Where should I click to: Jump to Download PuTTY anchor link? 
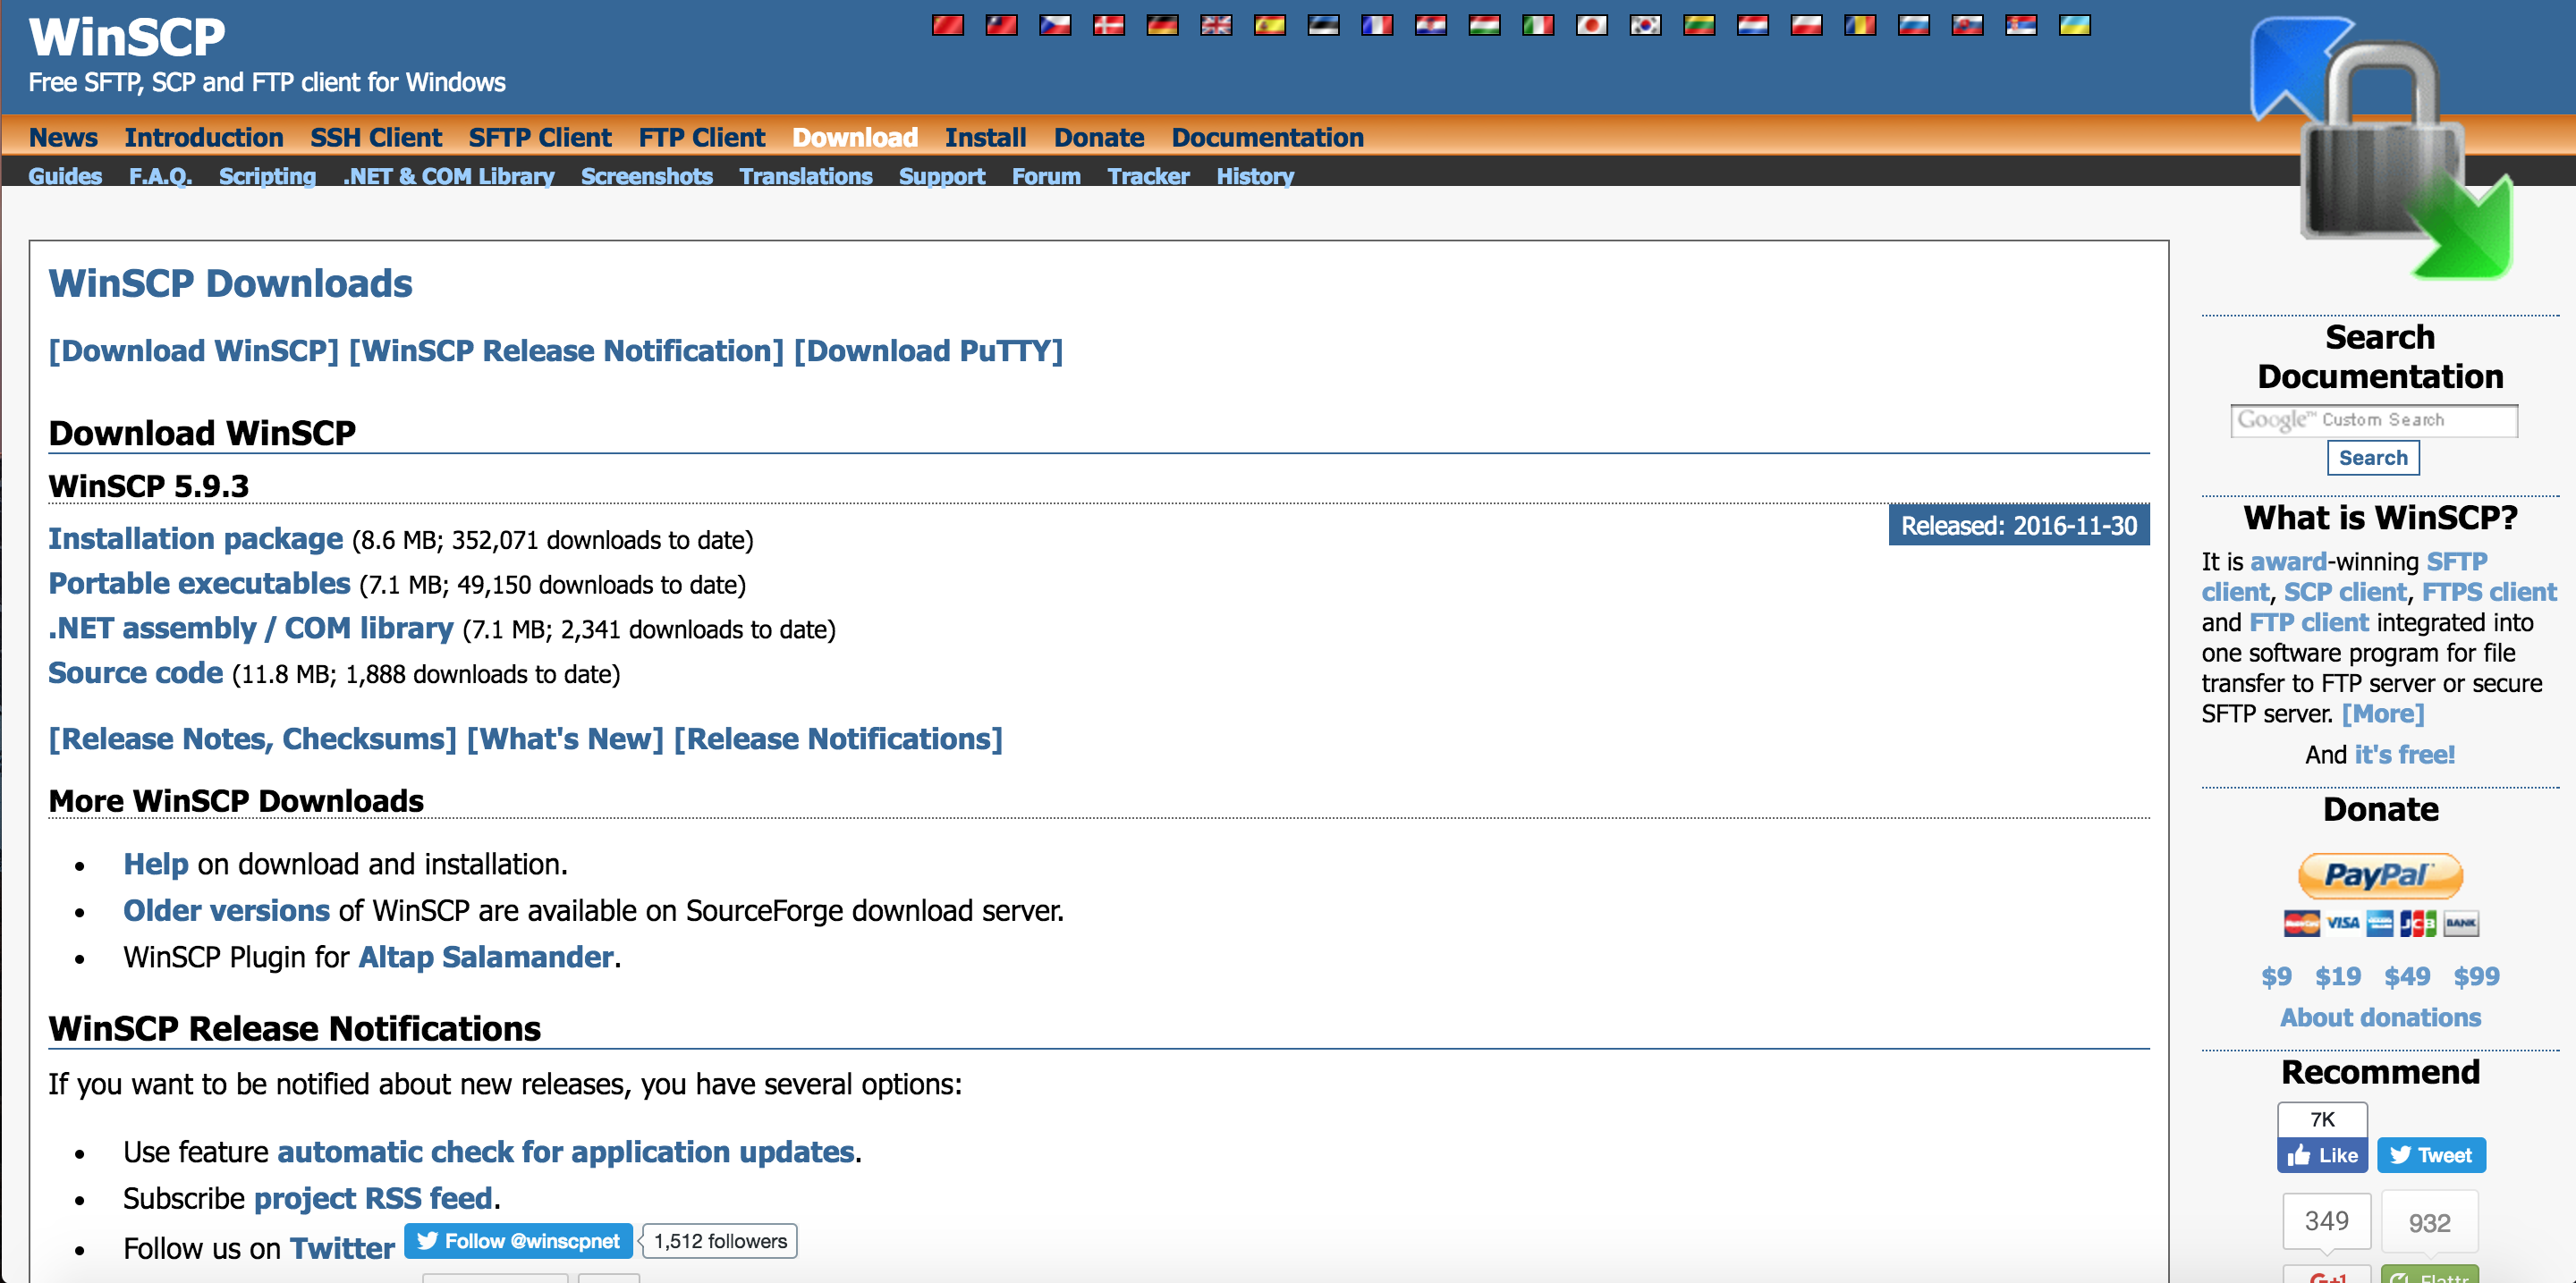click(x=928, y=351)
